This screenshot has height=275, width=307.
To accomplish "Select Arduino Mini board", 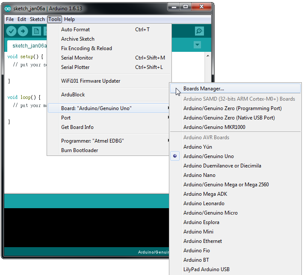I will (x=236, y=232).
